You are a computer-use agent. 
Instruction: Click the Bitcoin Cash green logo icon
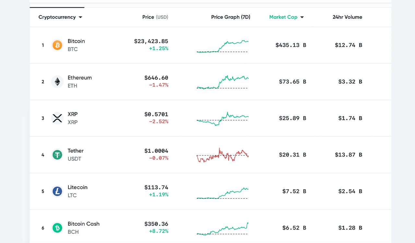[x=57, y=228]
